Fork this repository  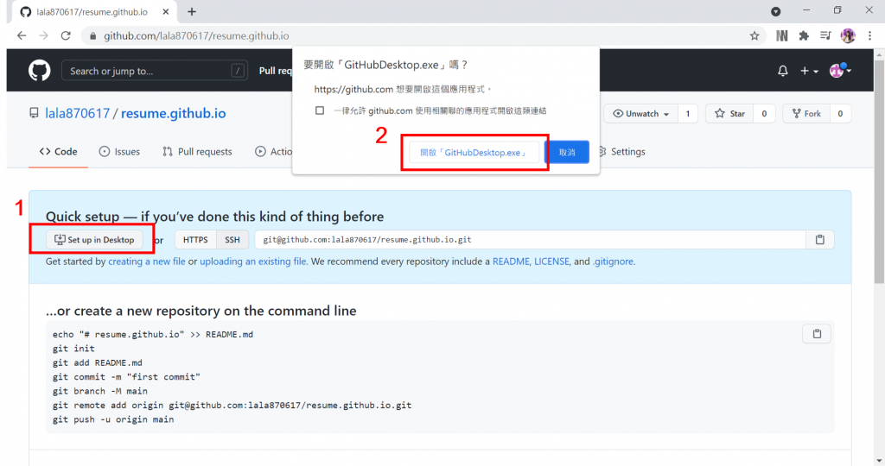tap(806, 113)
